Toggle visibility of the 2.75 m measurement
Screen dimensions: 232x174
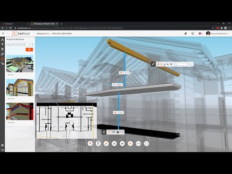115,113
